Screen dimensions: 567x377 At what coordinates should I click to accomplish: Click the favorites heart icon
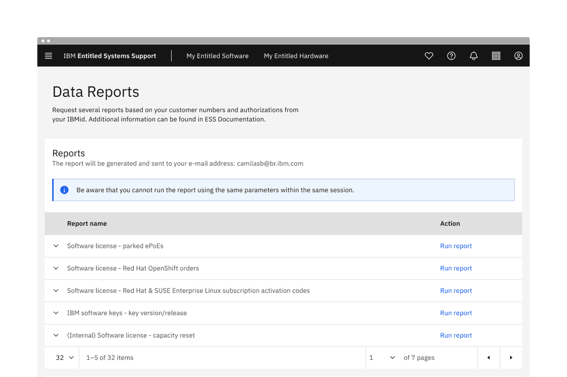tap(429, 56)
